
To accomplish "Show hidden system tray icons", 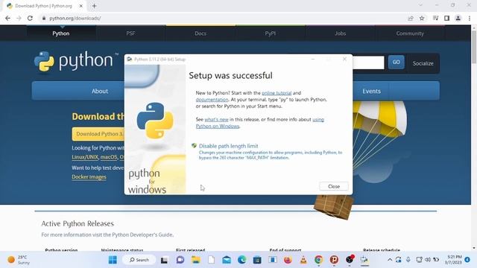I will tap(390, 260).
